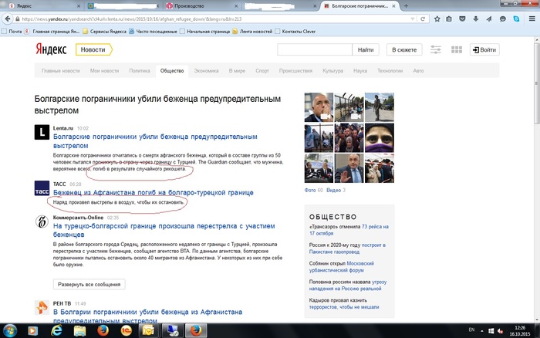Screen dimensions: 540x338
Task: Click the Коммерсантъ source logo icon
Action: point(42,221)
